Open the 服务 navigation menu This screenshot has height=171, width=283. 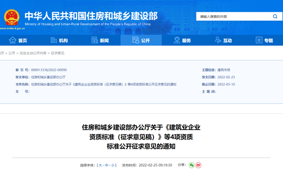pos(182,40)
